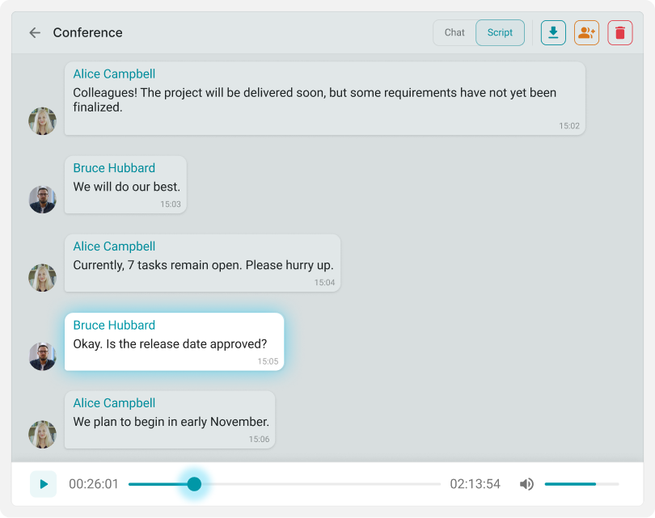The height and width of the screenshot is (518, 655).
Task: Click Bruce Hubbard's name in his message
Action: tap(114, 167)
